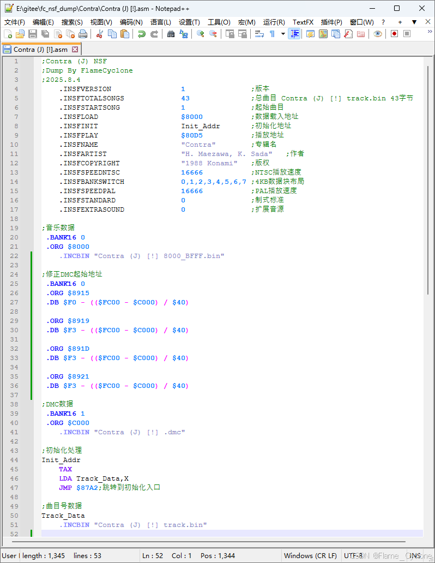Close the Contra (J) [!].asm tab
Image resolution: width=435 pixels, height=563 pixels.
75,49
